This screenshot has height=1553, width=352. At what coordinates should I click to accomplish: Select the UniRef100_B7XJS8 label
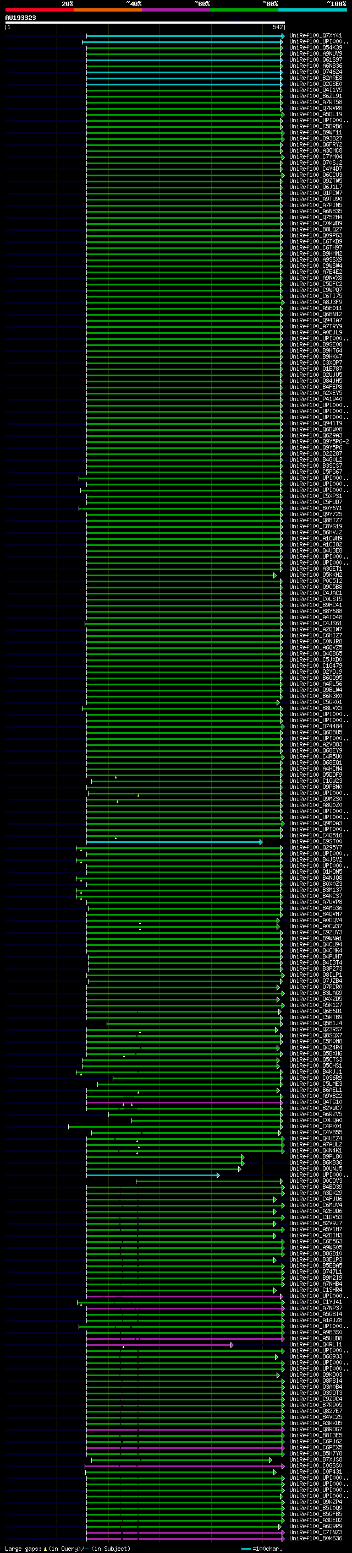tap(316, 1460)
